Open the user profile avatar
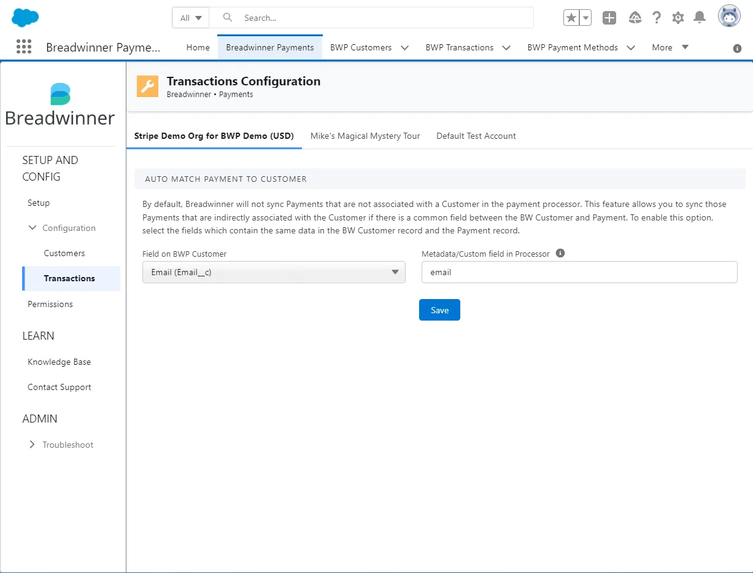Viewport: 753px width, 573px height. (729, 17)
